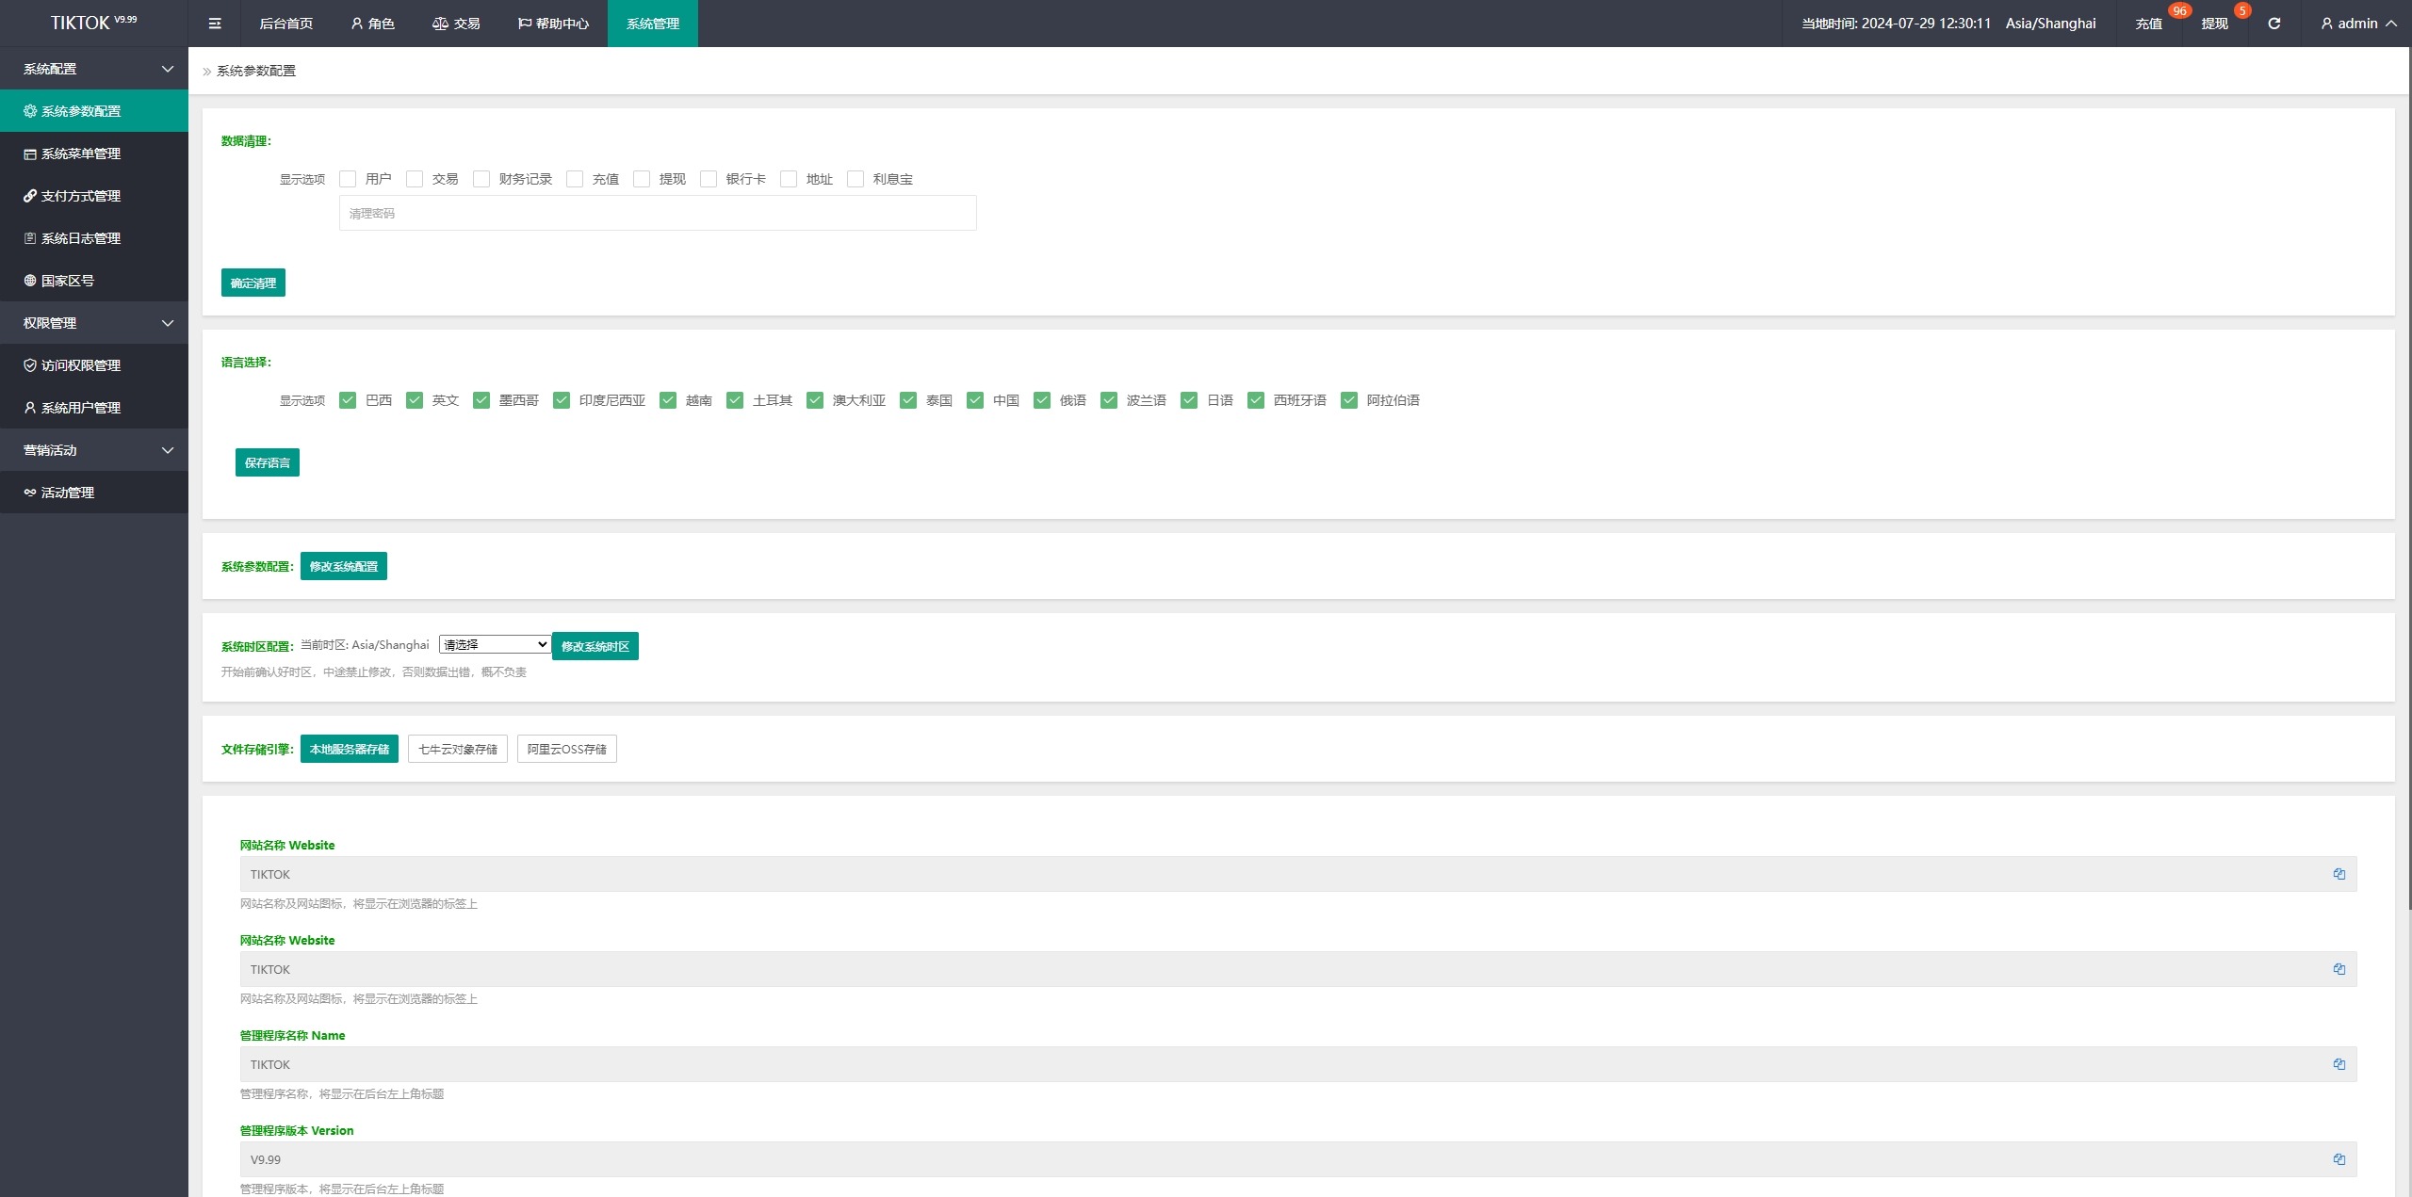Collapse the 营销活动 sidebar section
Image resolution: width=2412 pixels, height=1197 pixels.
[94, 450]
